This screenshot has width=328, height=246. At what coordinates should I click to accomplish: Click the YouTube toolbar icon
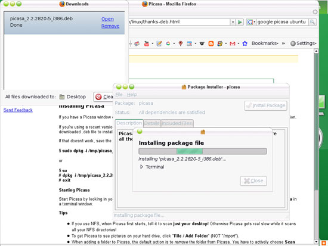coord(147,43)
